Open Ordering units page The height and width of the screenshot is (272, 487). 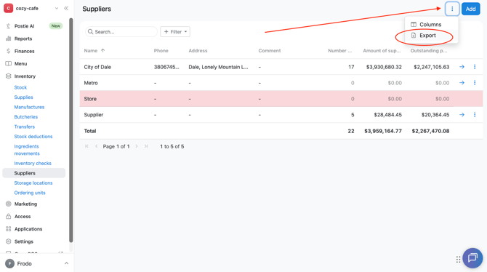point(30,193)
